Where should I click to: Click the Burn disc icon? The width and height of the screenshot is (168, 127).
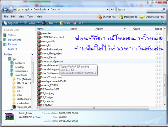[75, 23]
